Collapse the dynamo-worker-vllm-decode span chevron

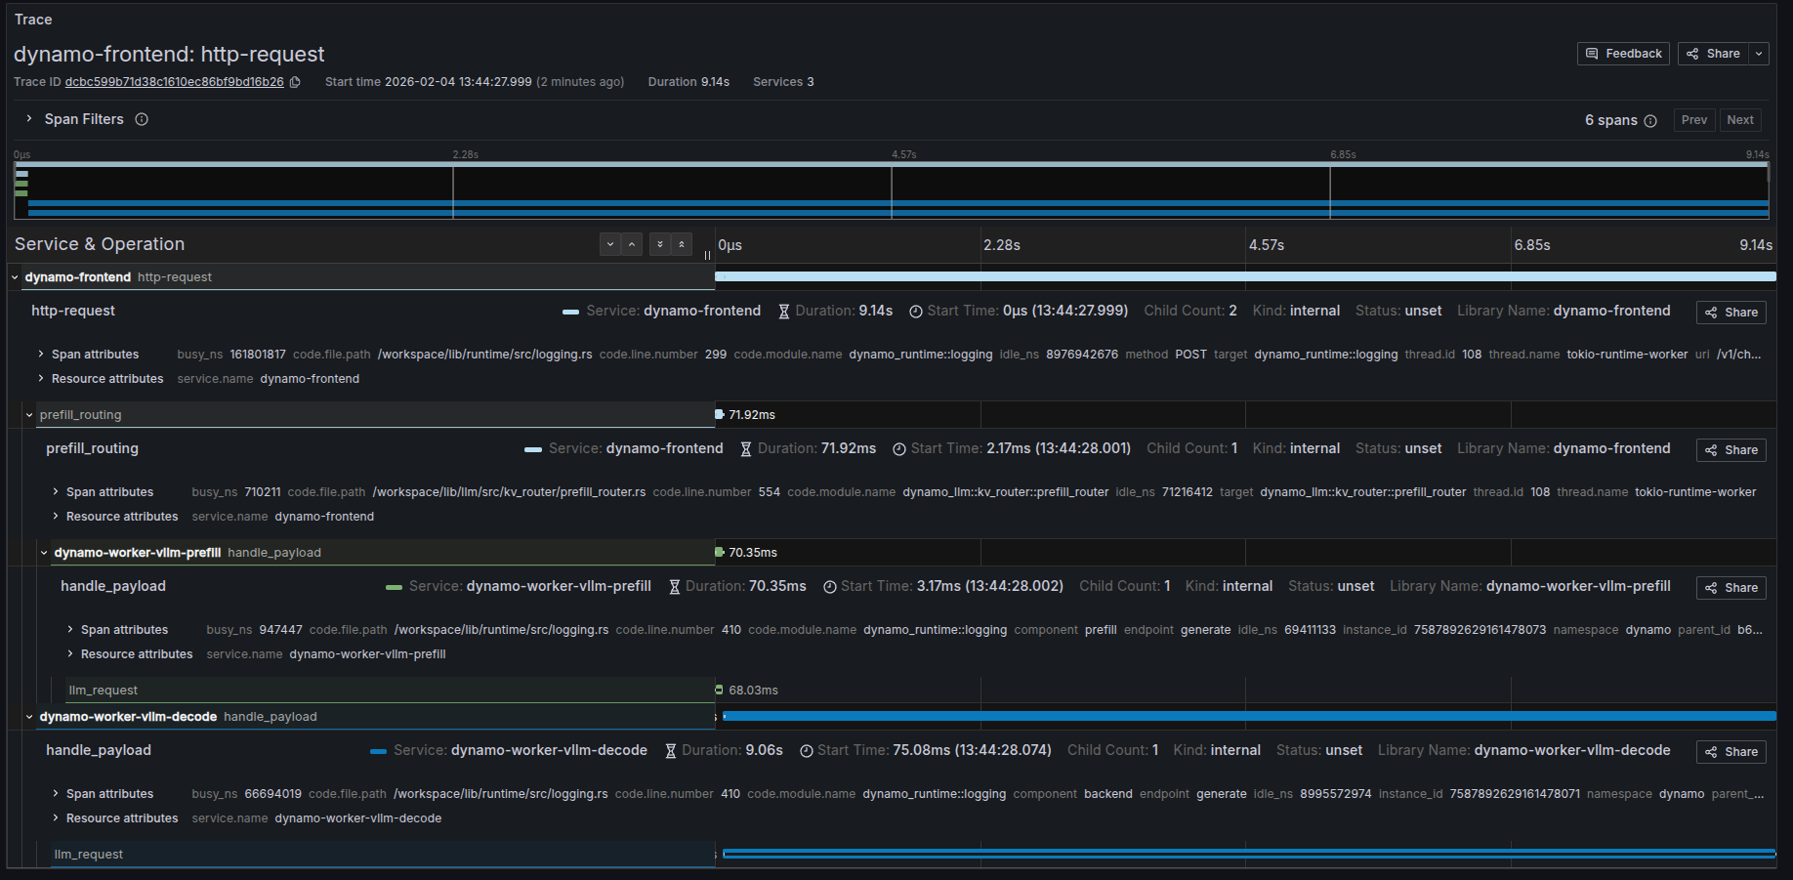click(28, 716)
